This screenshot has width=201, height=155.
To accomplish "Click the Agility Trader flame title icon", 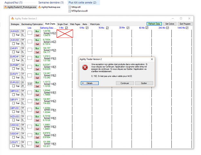I will [13, 18].
